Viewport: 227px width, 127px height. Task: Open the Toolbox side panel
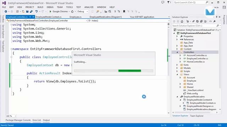tap(3, 19)
